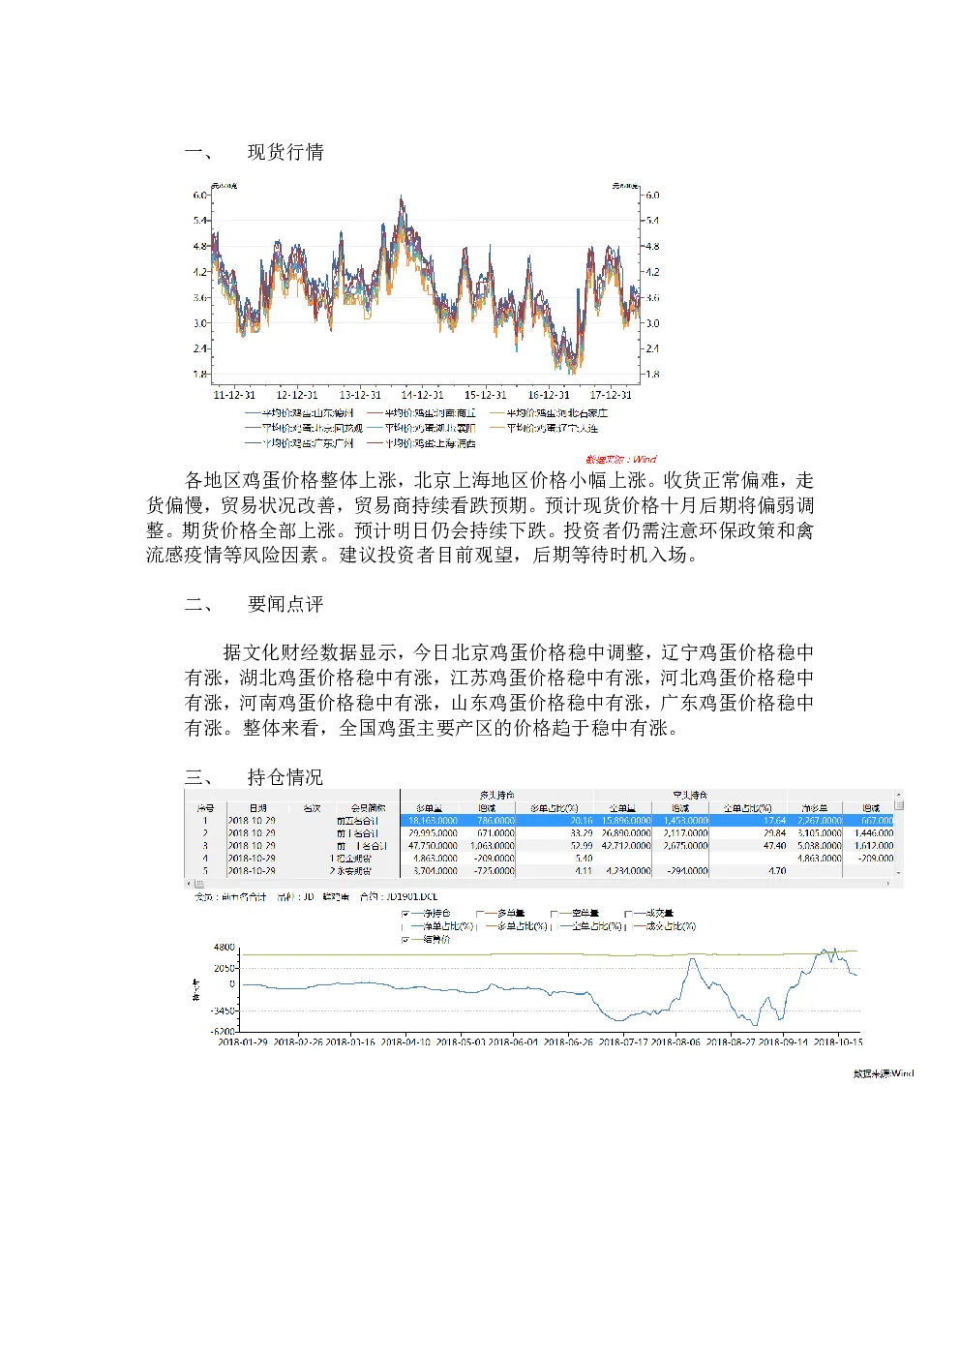Enable the 空单量 checkbox
Image resolution: width=960 pixels, height=1358 pixels.
click(554, 913)
